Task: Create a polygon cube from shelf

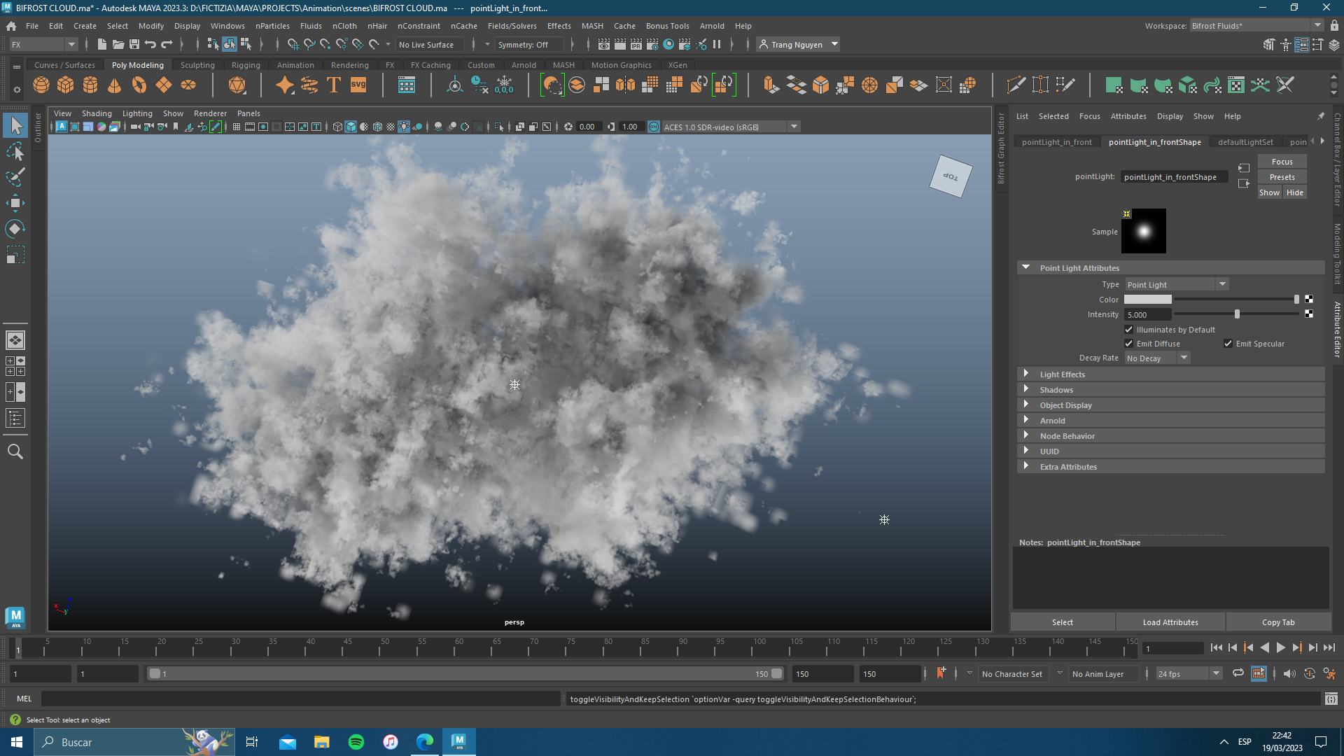Action: tap(66, 85)
